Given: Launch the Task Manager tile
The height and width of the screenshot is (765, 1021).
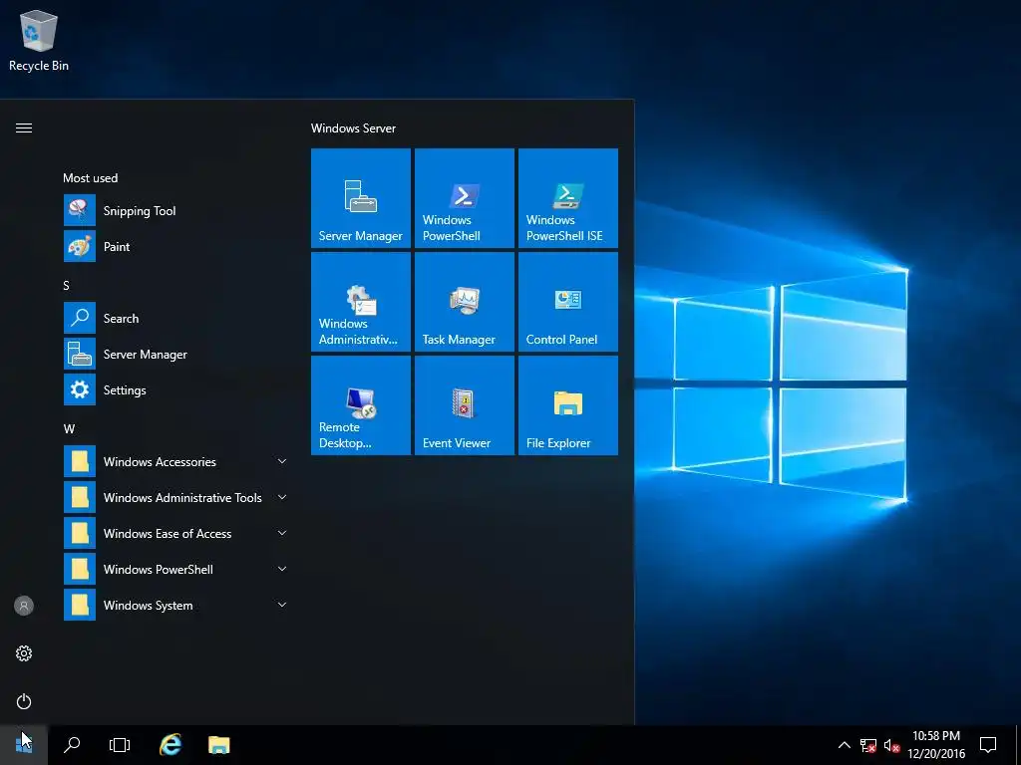Looking at the screenshot, I should tap(465, 302).
